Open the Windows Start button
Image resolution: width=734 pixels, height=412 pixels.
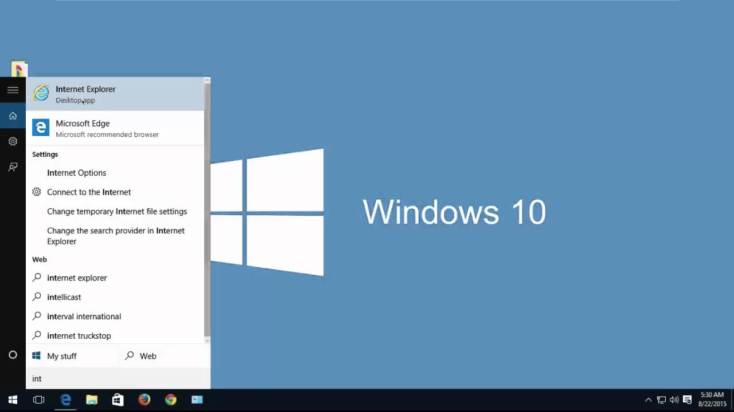[13, 400]
